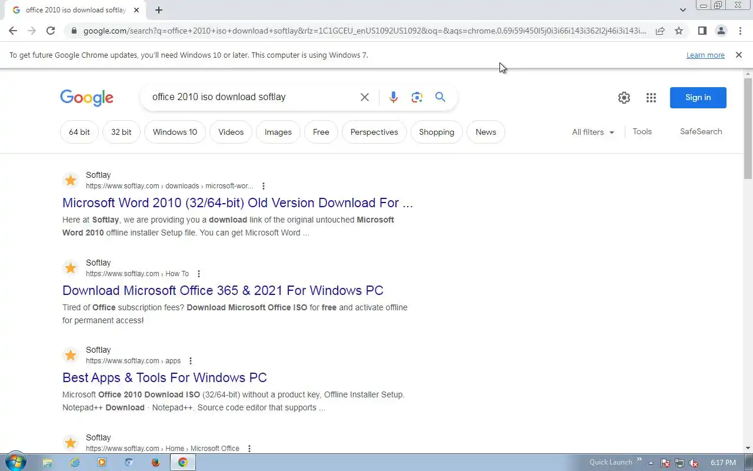Image resolution: width=753 pixels, height=471 pixels.
Task: Open the muted volume tray icon
Action: click(x=694, y=463)
